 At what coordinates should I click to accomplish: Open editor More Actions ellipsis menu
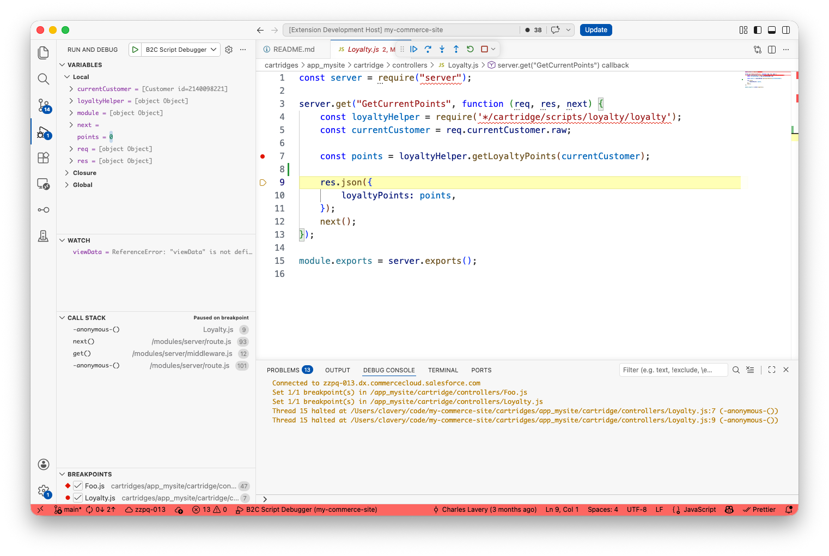(x=786, y=50)
